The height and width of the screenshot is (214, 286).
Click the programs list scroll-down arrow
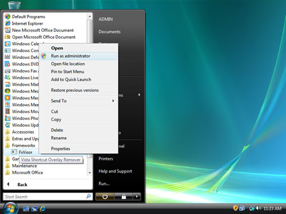[90, 173]
